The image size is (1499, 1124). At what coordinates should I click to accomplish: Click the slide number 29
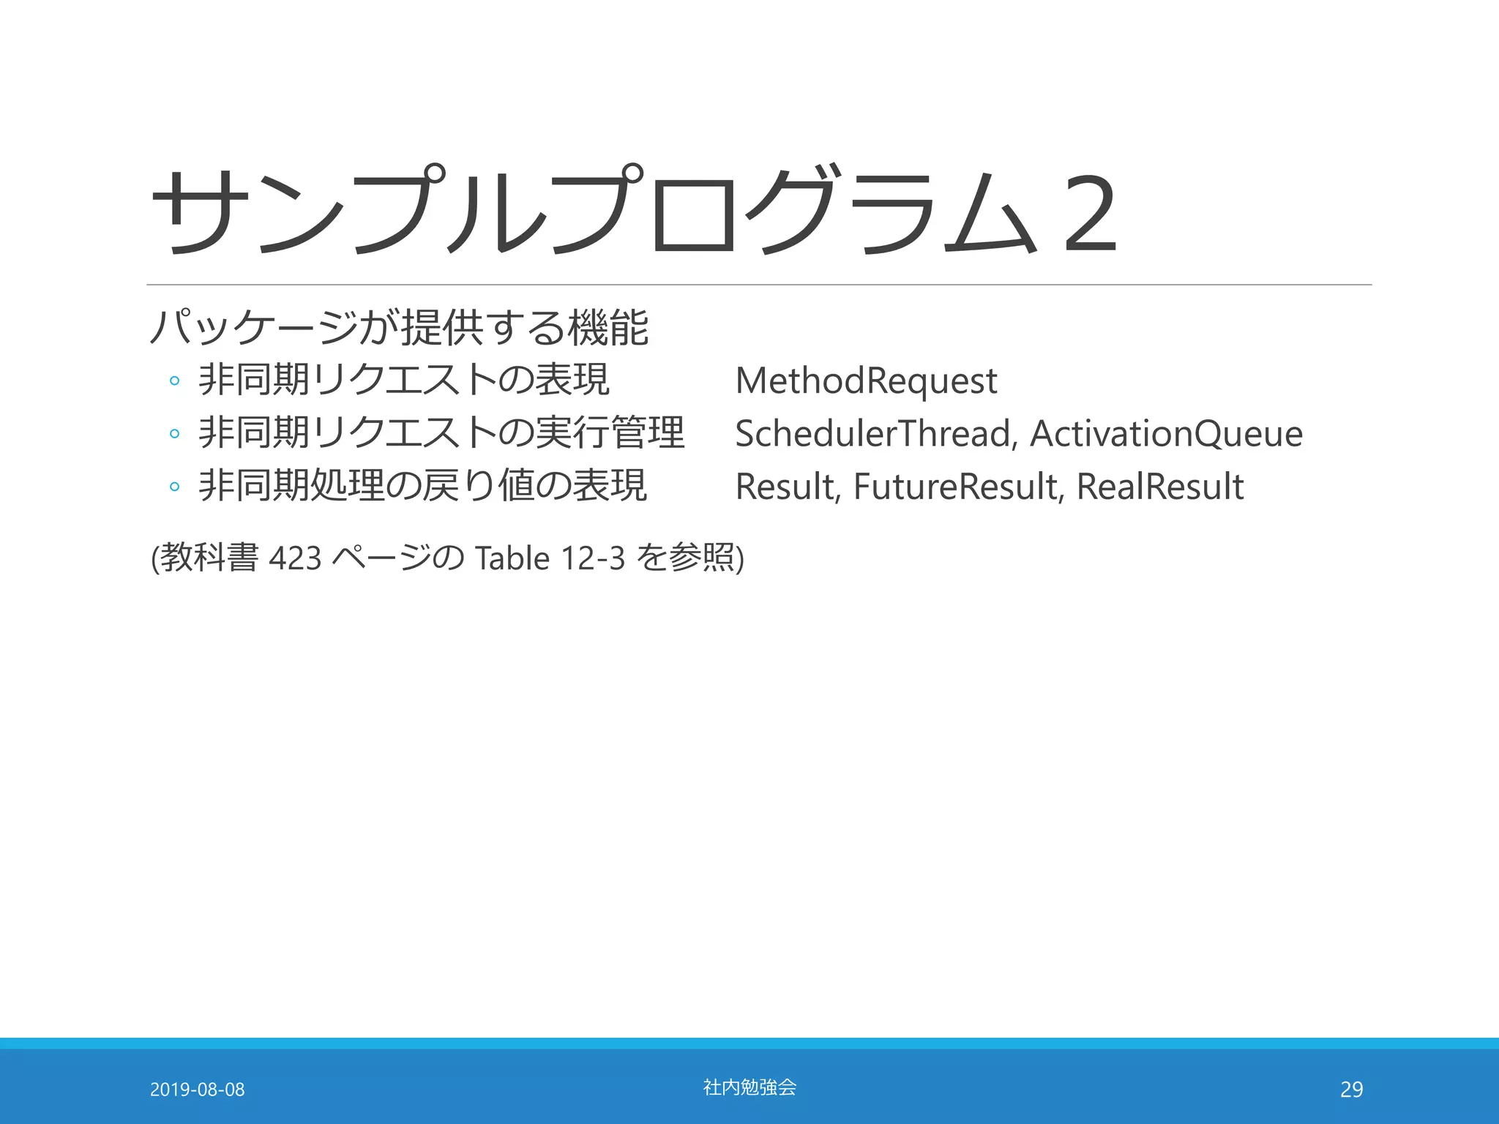(x=1351, y=1090)
